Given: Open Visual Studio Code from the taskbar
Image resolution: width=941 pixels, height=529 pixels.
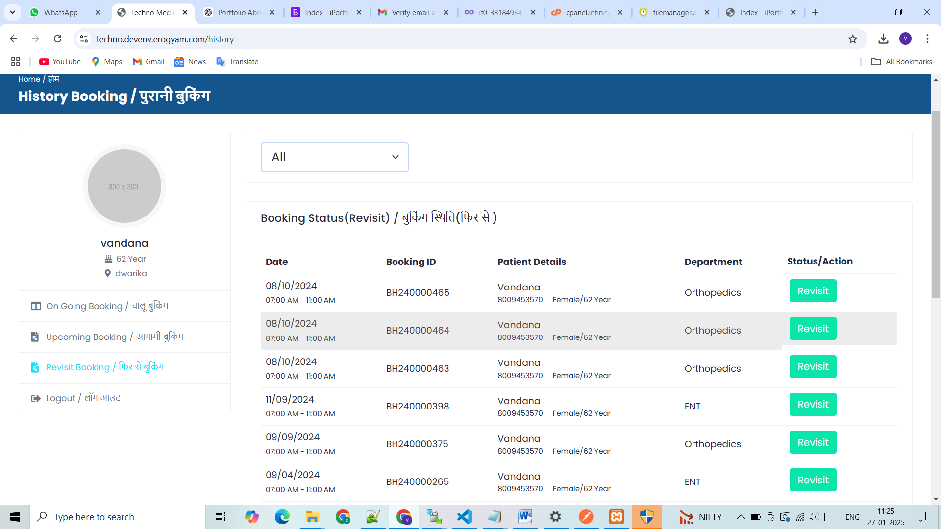Looking at the screenshot, I should click(x=464, y=517).
